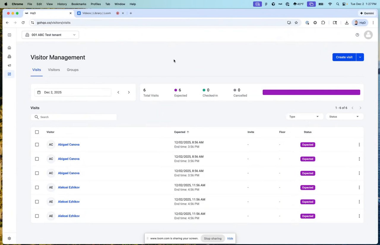Click the purple visits progress bar
Viewport: 380px width, 245px height.
click(x=311, y=92)
